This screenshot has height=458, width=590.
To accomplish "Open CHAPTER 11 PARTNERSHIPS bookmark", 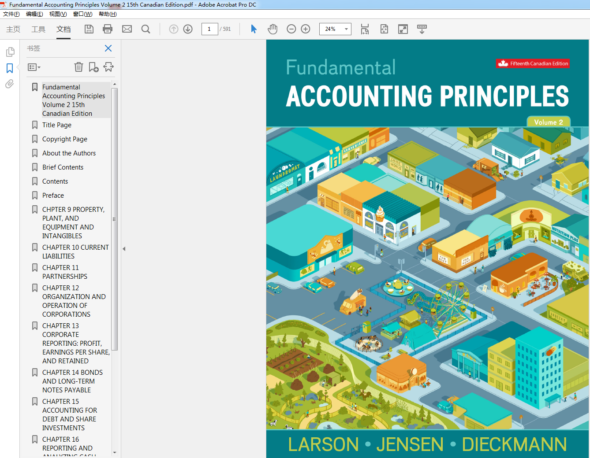I will click(65, 272).
